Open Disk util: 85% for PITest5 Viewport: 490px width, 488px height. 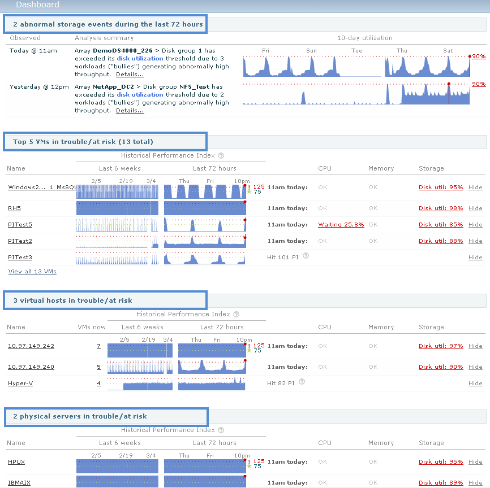click(441, 225)
